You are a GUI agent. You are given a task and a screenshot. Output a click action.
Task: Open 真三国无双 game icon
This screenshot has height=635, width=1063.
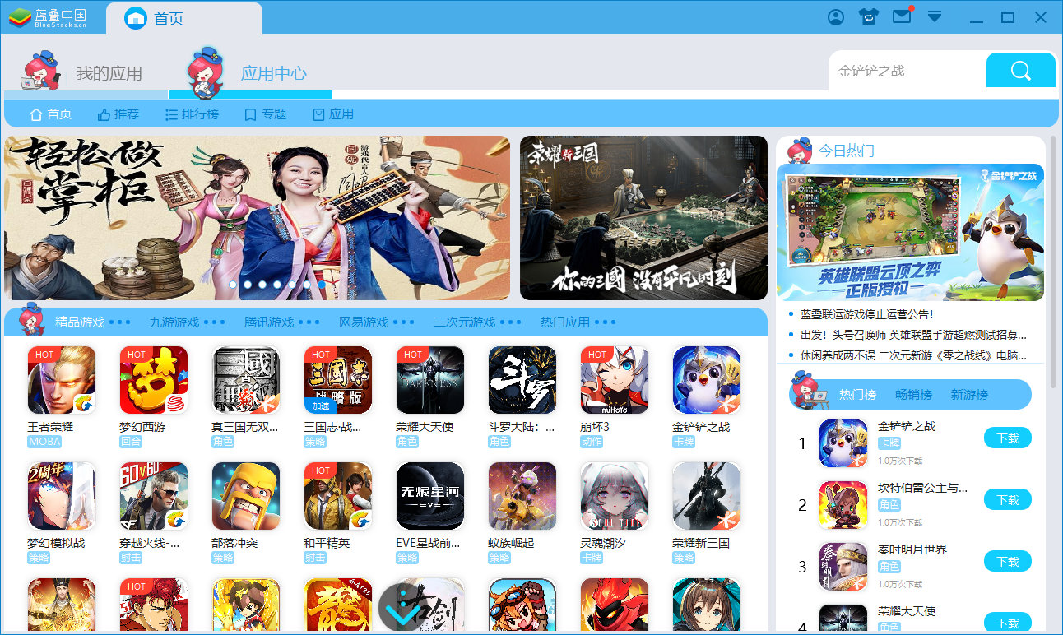click(x=246, y=380)
